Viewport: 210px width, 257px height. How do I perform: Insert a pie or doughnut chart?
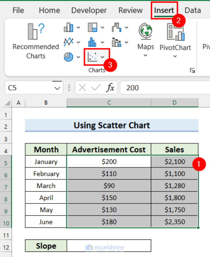pos(68,57)
